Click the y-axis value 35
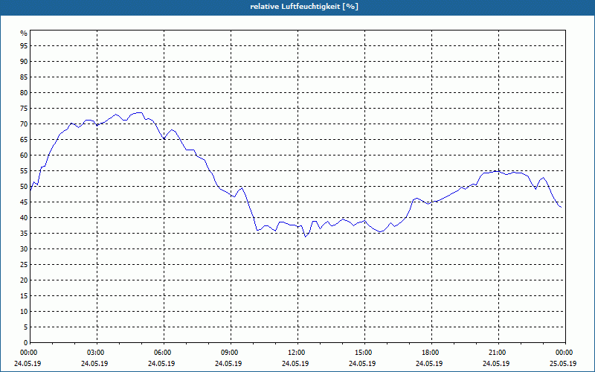Screen dimensions: 595x372 (24, 234)
